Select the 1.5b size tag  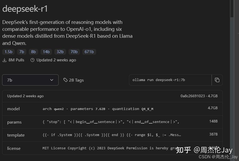(8, 52)
